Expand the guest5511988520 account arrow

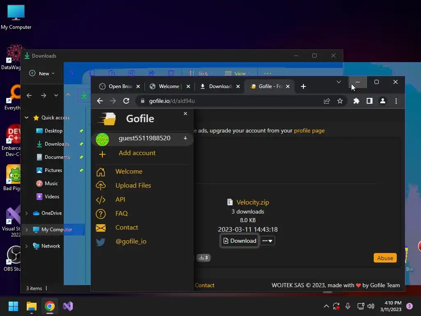tap(185, 138)
